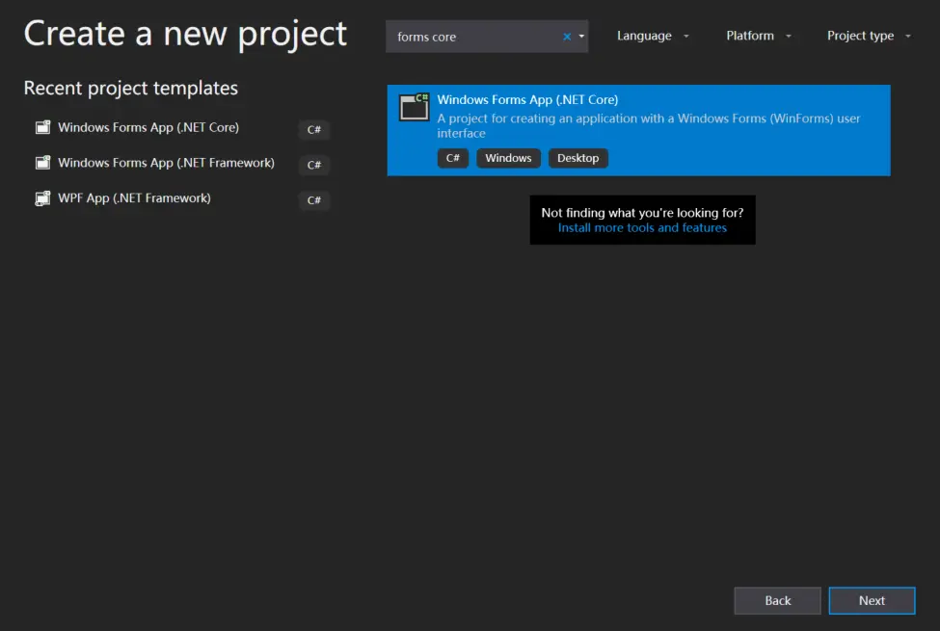The image size is (940, 631).
Task: Click the template description text about WinForms
Action: (x=649, y=126)
